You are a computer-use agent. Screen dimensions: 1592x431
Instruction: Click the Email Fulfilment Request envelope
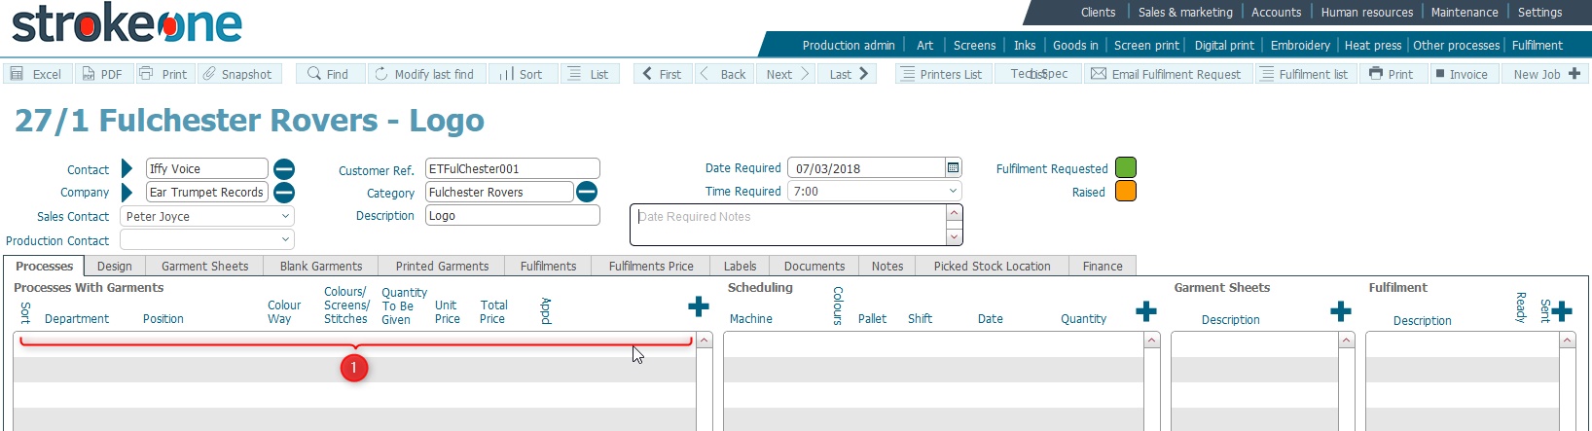(x=1099, y=74)
